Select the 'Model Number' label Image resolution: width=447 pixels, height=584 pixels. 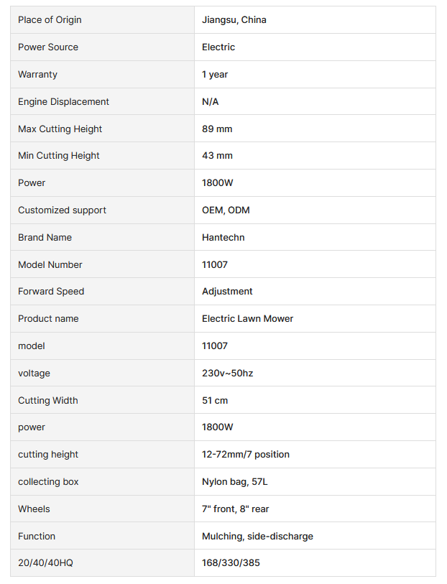coord(50,265)
